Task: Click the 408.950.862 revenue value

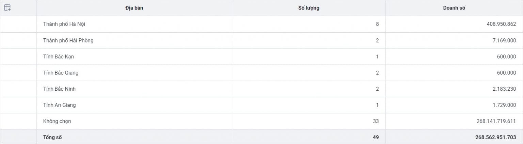Action: point(502,24)
